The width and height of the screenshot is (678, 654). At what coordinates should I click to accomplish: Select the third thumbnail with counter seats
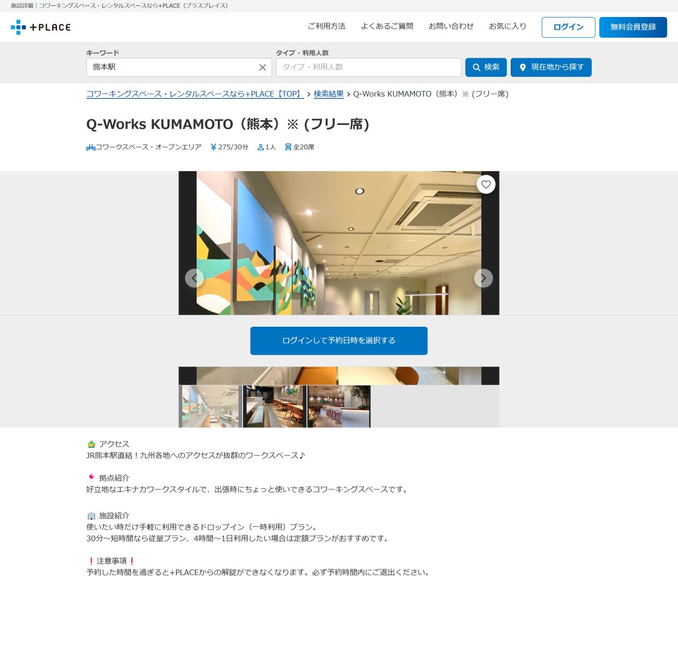pyautogui.click(x=339, y=406)
